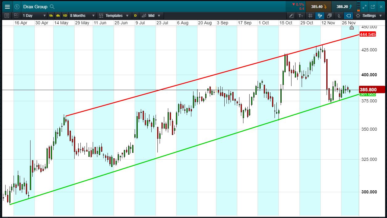Select the green lower trendline
387x218 pixels.
click(x=185, y=149)
